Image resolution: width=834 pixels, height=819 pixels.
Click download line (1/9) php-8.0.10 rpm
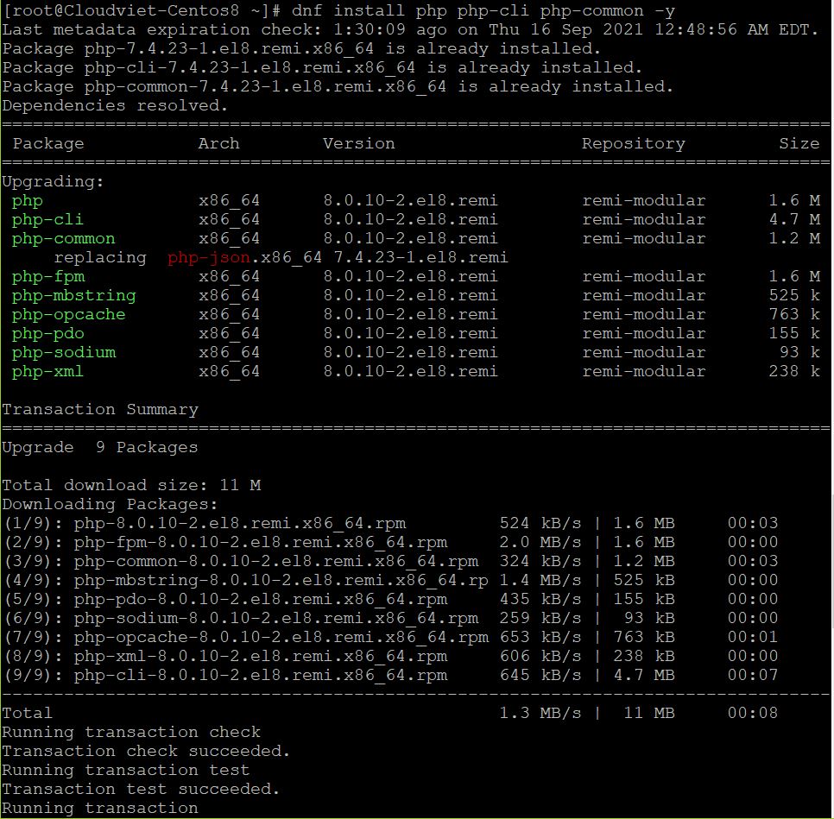[x=391, y=524]
